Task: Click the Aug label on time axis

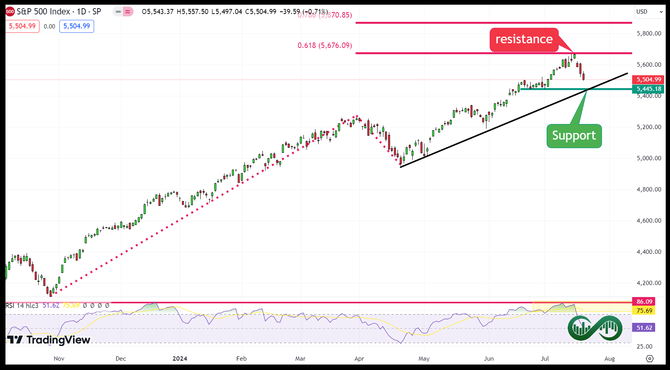Action: (610, 359)
